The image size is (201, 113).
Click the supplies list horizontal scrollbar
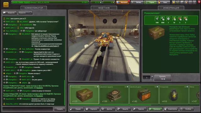[x=110, y=105]
